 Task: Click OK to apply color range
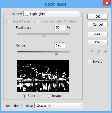tap(98, 17)
